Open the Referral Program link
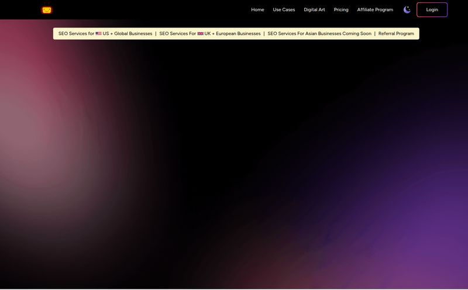Screen dimensions: 468x290 click(396, 34)
